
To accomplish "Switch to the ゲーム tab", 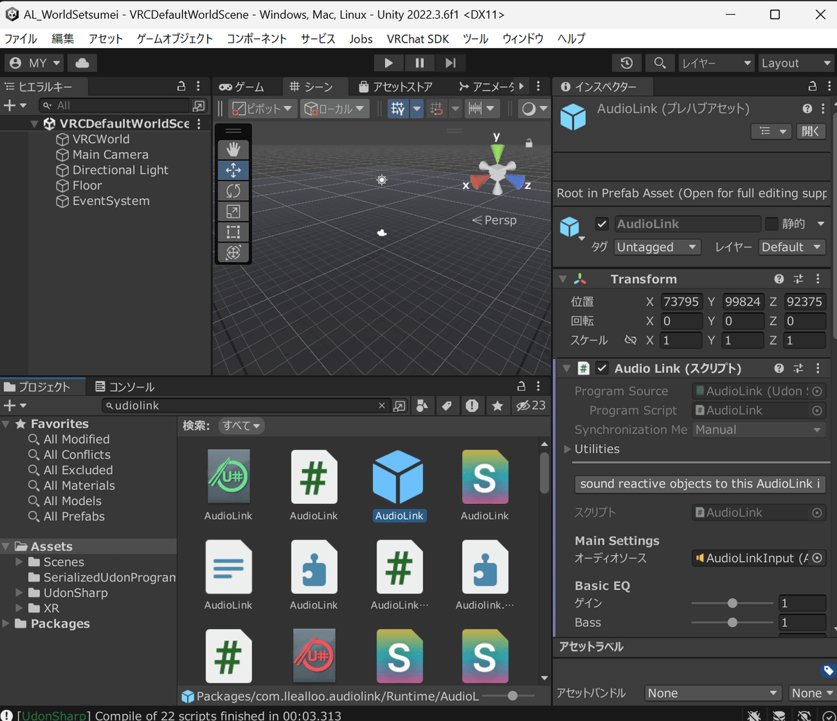I will coord(241,87).
